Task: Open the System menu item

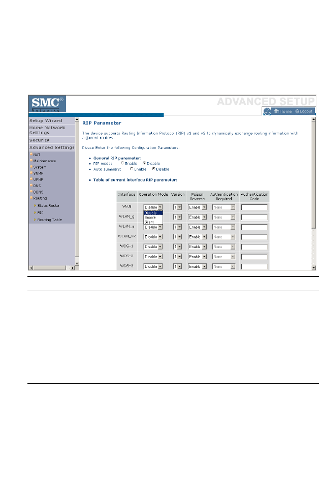Action: coord(40,167)
